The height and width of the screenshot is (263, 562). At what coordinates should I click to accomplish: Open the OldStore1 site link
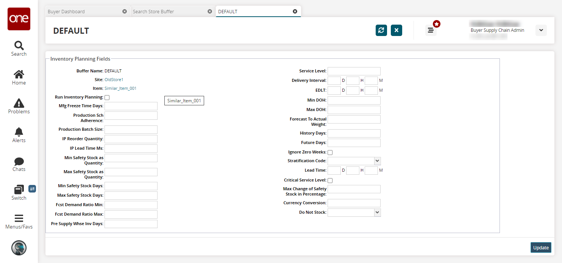[114, 80]
